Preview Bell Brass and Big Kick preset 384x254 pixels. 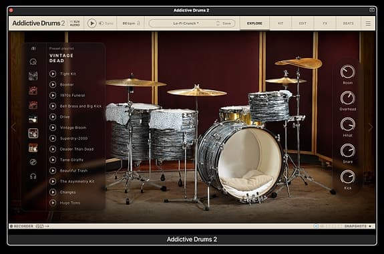click(x=53, y=106)
